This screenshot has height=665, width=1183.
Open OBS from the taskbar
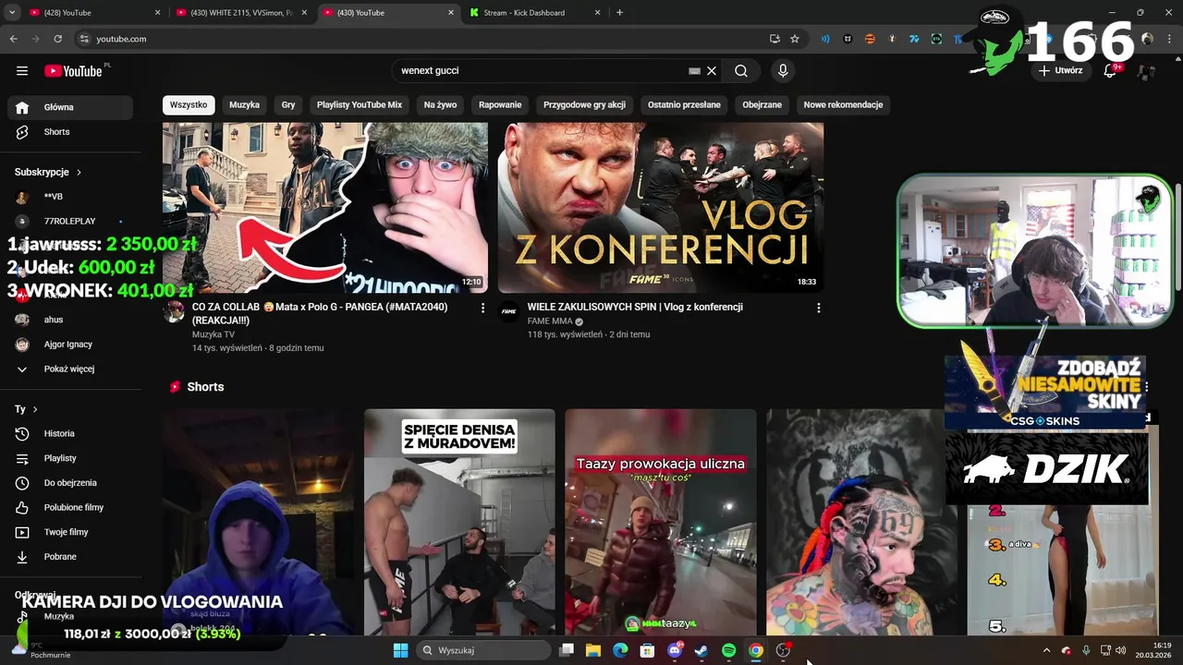[783, 650]
